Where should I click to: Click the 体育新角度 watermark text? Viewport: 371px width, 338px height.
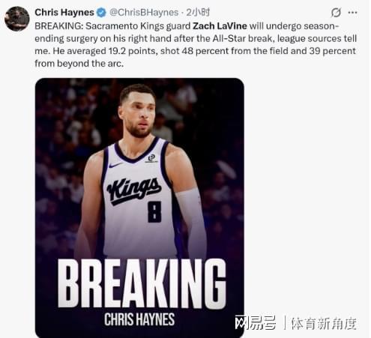(324, 324)
